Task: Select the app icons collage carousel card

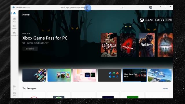Action: [34, 75]
